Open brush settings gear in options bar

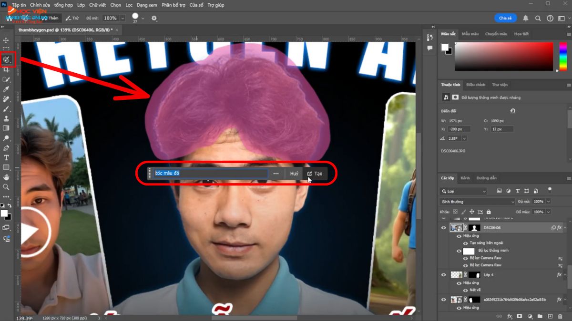click(x=154, y=18)
